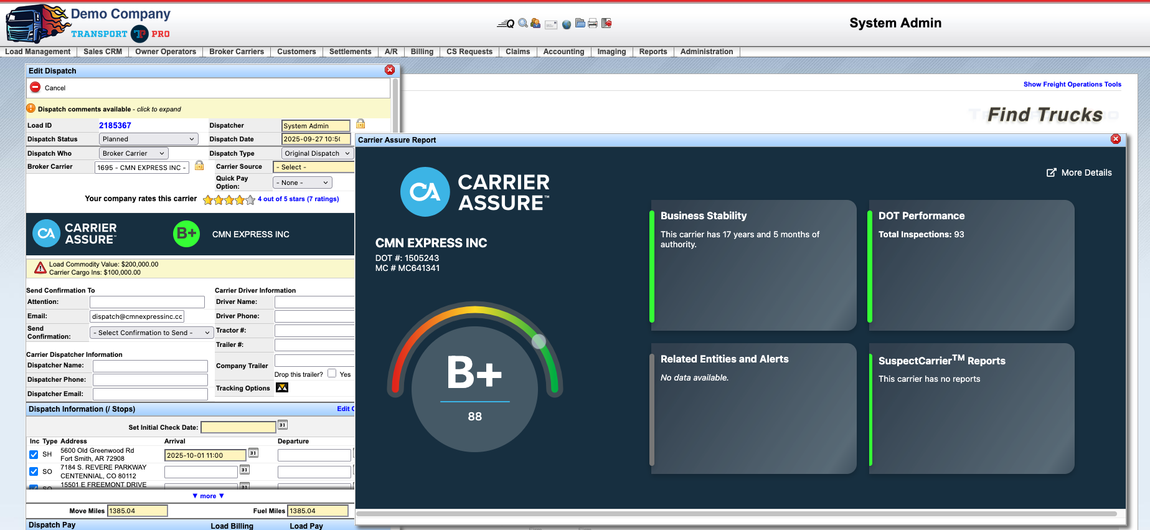Click the Carrier Assure logo in dispatch banner

pyautogui.click(x=75, y=234)
